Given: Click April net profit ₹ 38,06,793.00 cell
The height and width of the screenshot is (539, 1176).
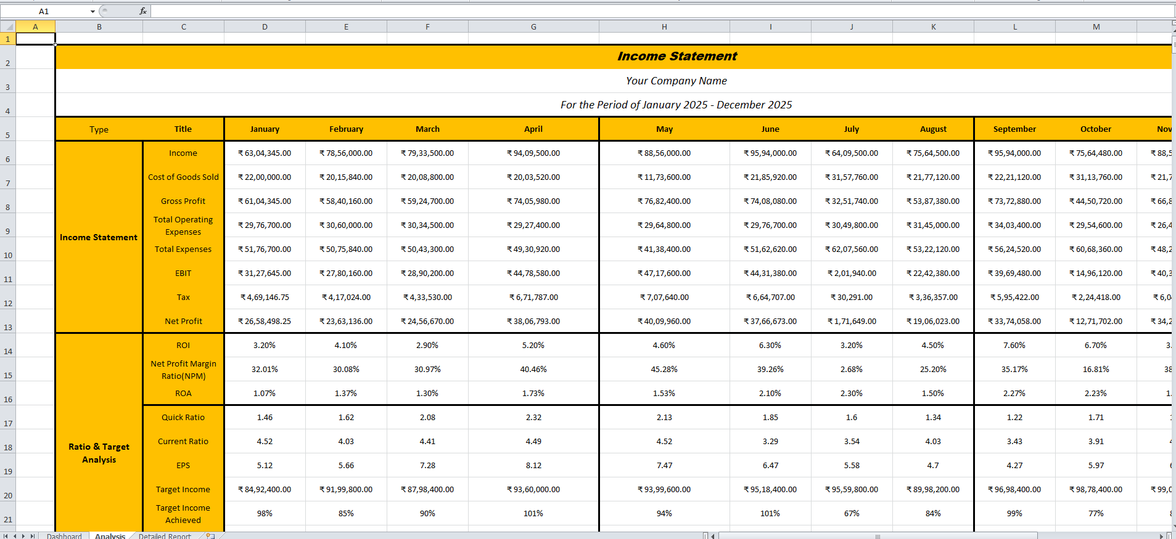Looking at the screenshot, I should click(x=533, y=321).
